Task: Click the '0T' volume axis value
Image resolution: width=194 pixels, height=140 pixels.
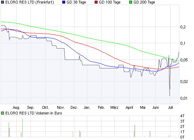Action: pos(182,137)
